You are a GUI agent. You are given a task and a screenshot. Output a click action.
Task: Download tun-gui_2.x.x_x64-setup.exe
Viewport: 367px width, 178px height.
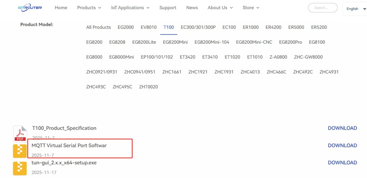[342, 162]
